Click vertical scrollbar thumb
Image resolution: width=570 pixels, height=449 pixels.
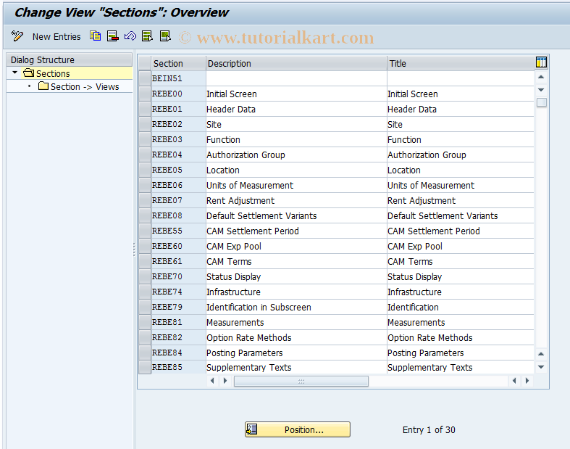point(541,102)
